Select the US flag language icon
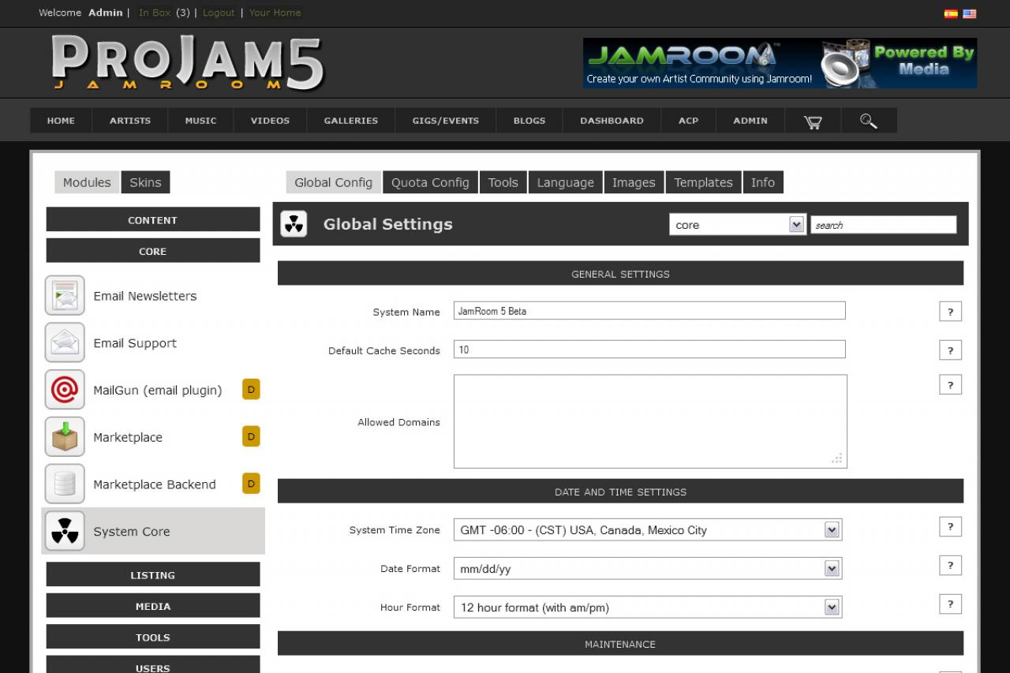The width and height of the screenshot is (1010, 673). click(x=970, y=13)
